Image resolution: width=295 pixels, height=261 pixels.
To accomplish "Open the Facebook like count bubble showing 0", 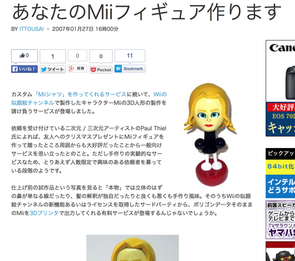I will 25,56.
